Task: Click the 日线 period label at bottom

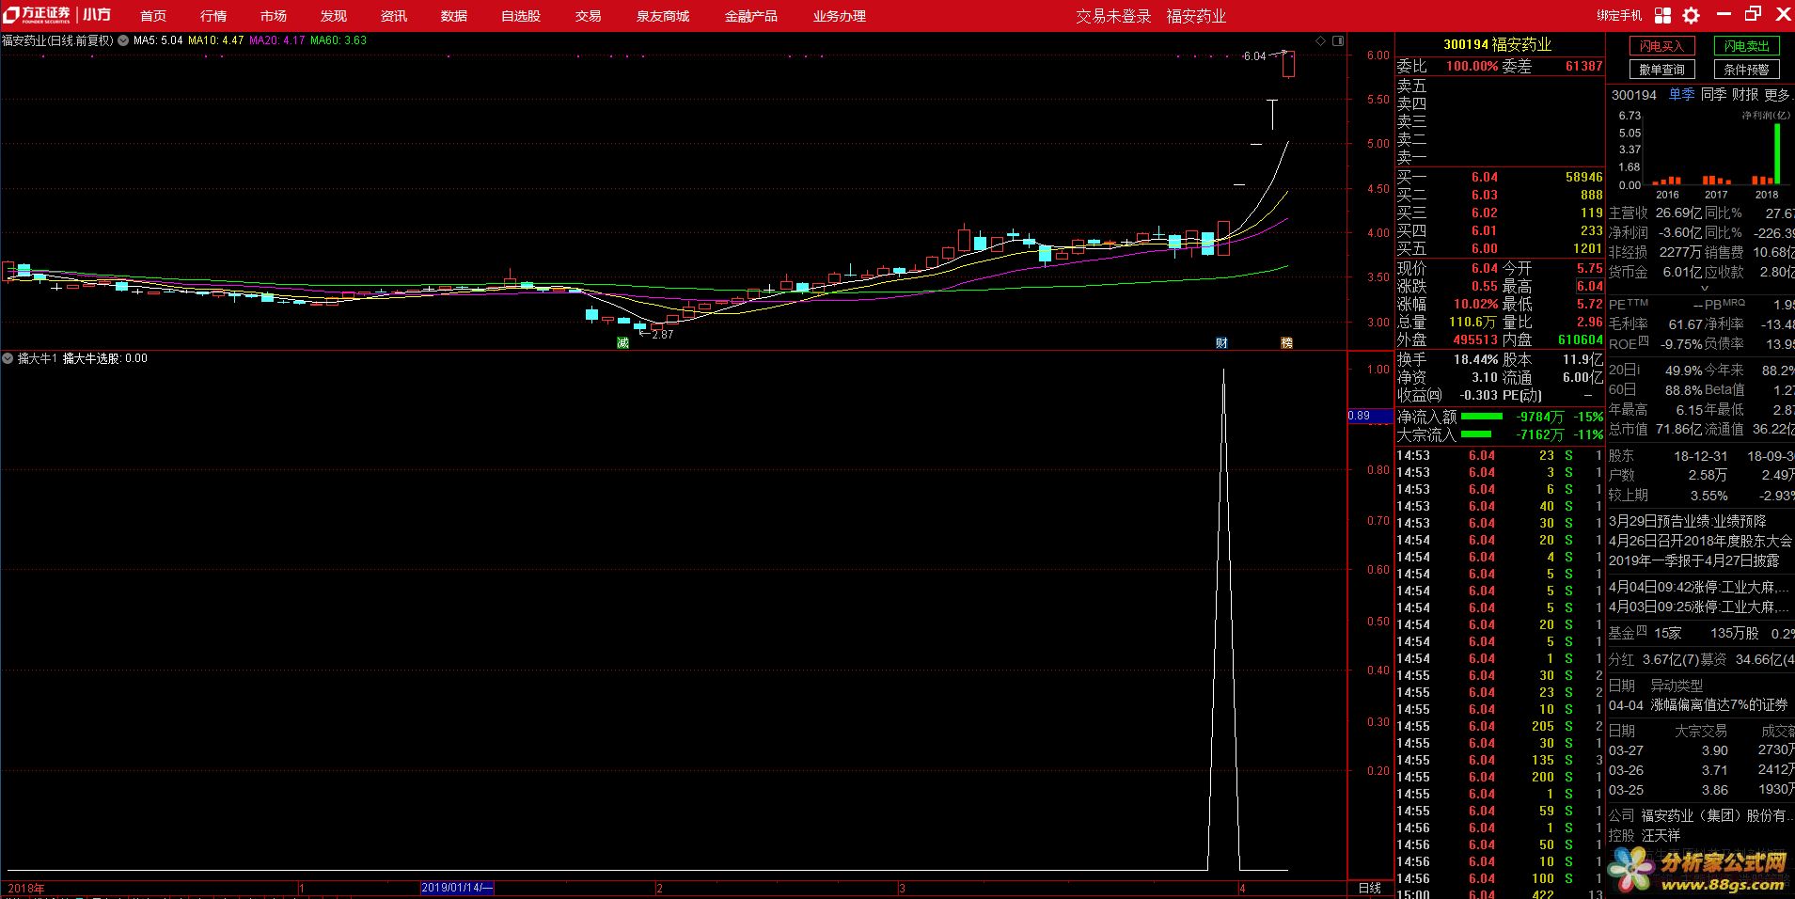Action: coord(1370,888)
